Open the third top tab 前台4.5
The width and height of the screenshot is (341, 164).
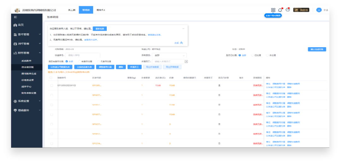coord(100,10)
